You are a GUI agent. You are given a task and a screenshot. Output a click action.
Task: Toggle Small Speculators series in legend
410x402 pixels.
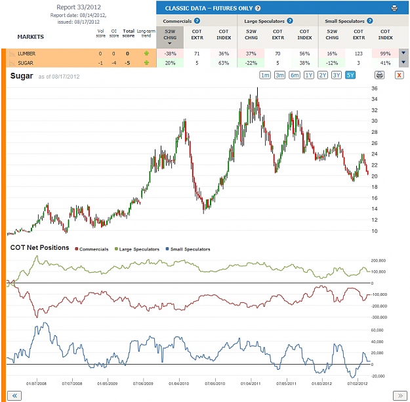188,249
